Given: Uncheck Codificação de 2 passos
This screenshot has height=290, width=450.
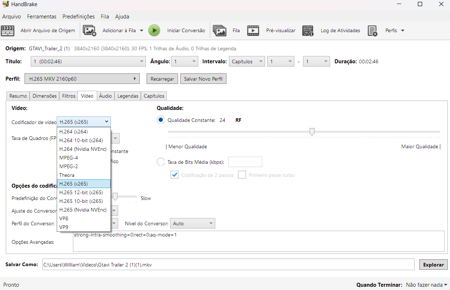Looking at the screenshot, I should [x=175, y=175].
